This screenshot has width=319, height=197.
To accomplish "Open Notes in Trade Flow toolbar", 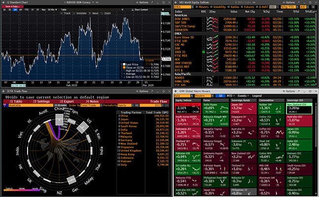I will [x=92, y=101].
